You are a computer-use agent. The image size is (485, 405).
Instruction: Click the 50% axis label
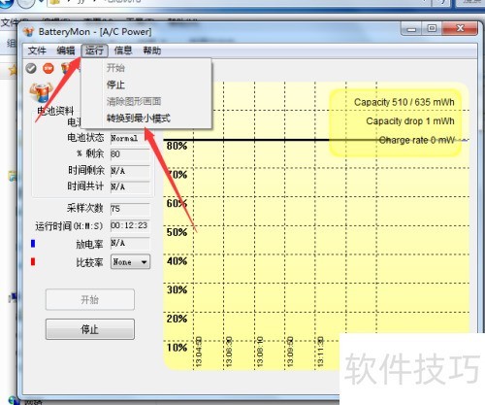(177, 232)
